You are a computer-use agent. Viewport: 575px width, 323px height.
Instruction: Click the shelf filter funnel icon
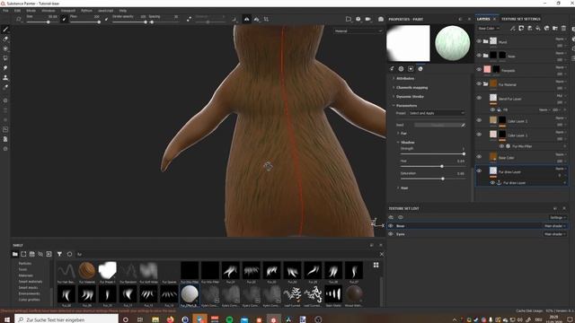(x=59, y=254)
